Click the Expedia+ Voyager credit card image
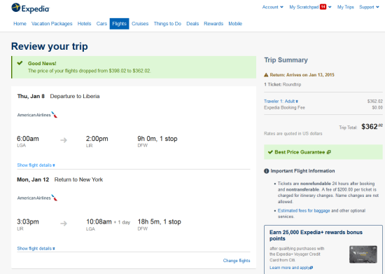This screenshot has height=274, width=385. pyautogui.click(x=363, y=254)
